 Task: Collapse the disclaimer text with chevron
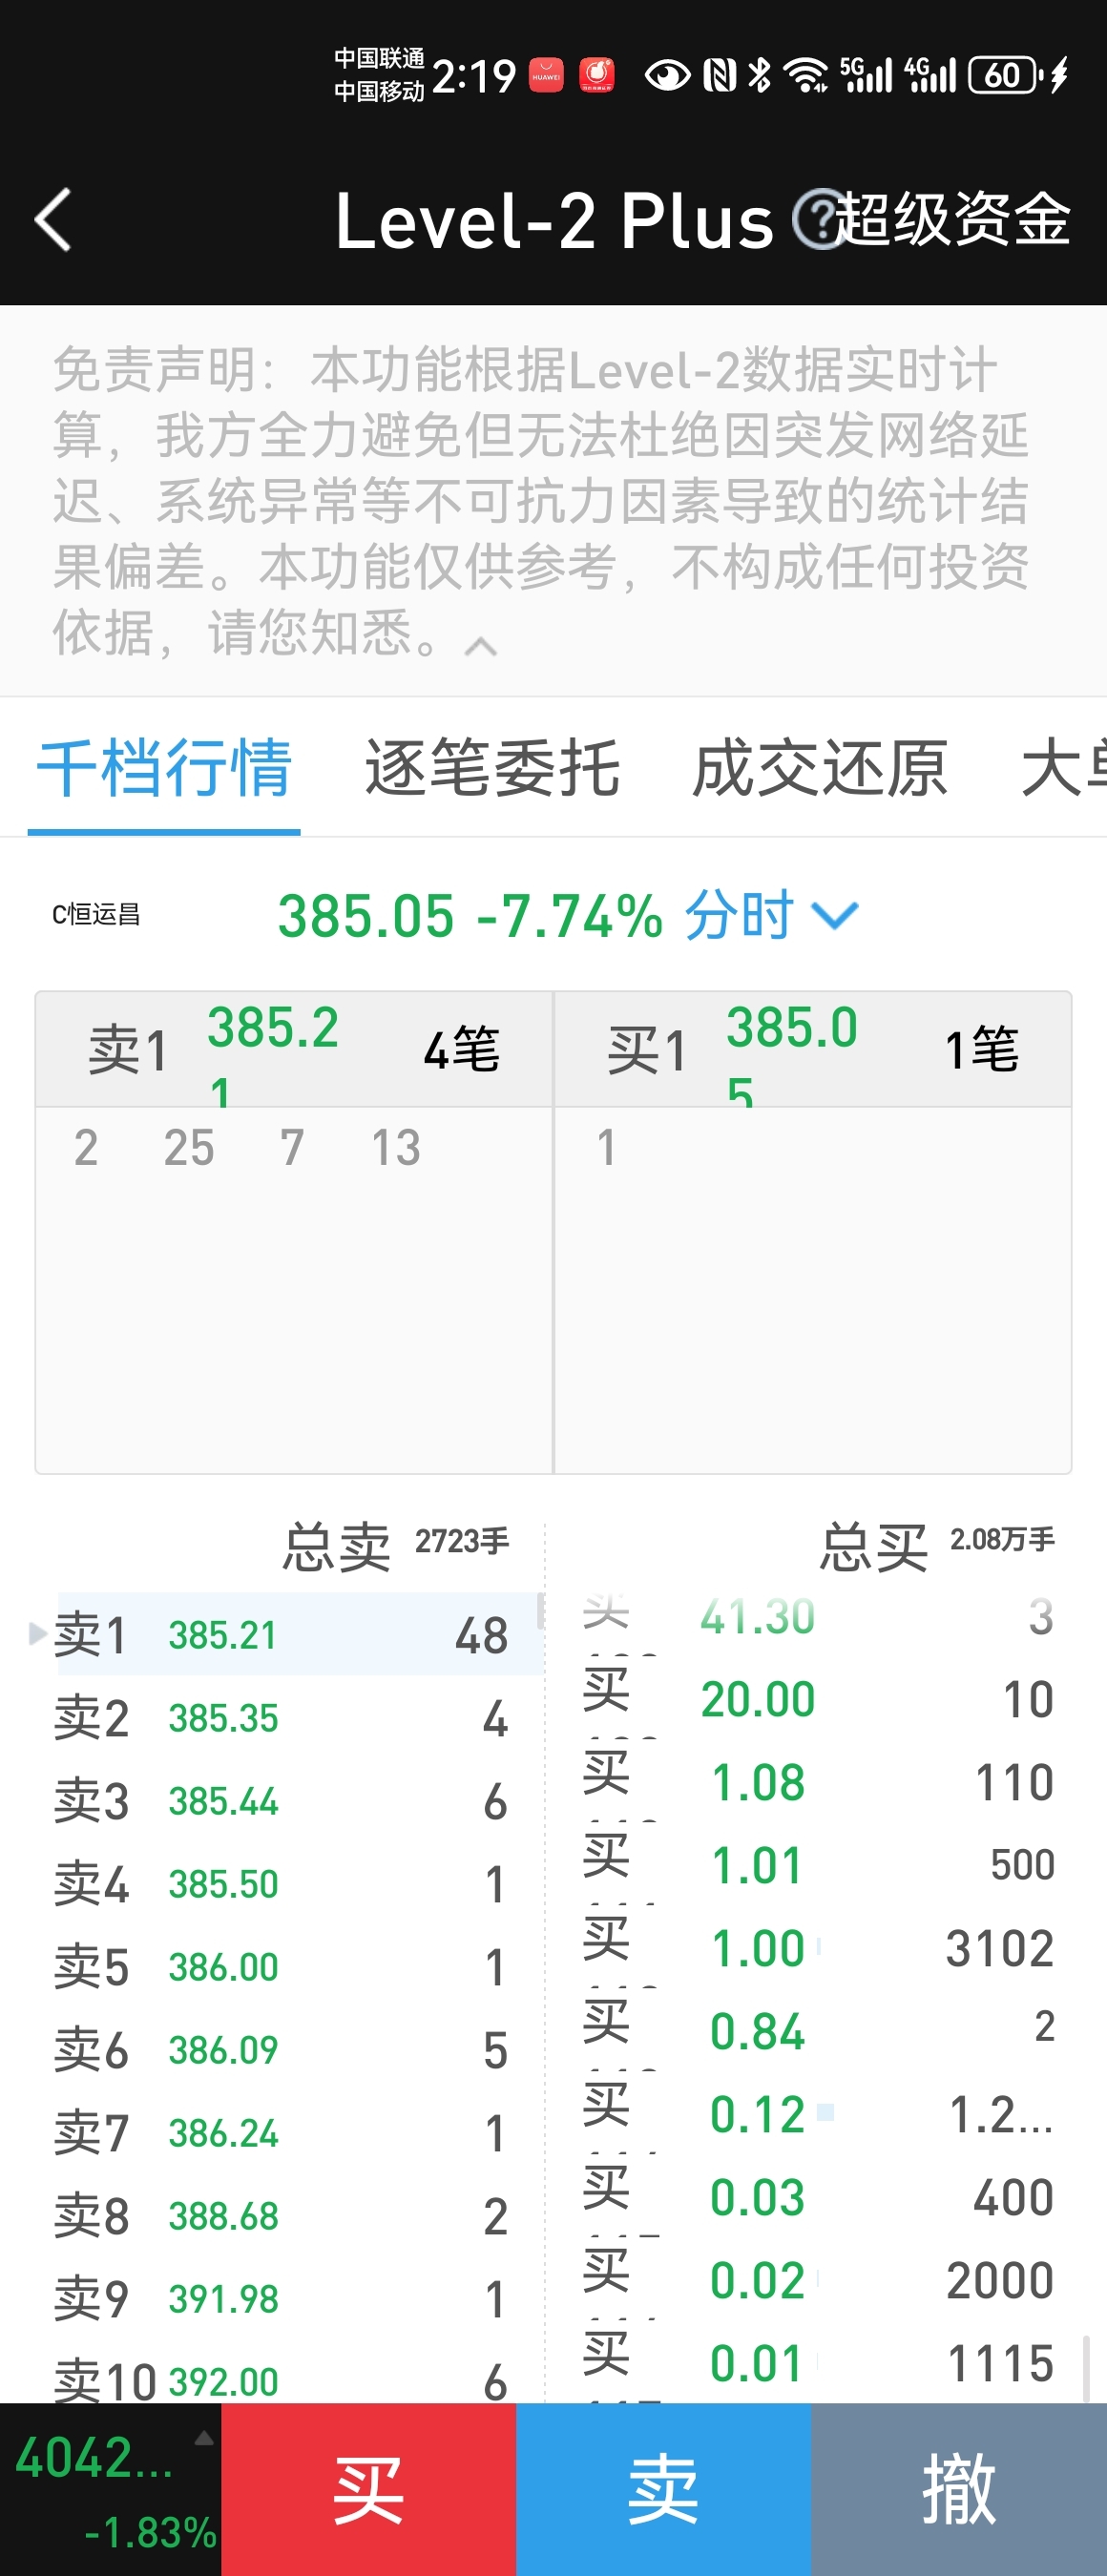(x=481, y=645)
